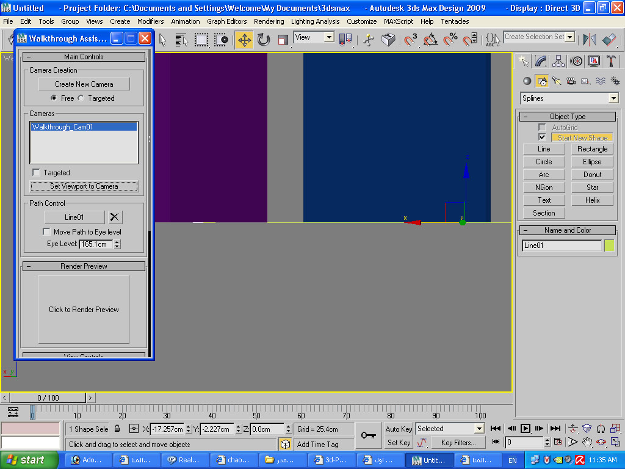Collapse the Object Type rollout
625x469 pixels.
(568, 117)
